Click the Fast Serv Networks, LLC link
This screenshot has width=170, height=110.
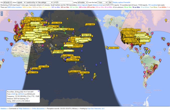pos(96,109)
